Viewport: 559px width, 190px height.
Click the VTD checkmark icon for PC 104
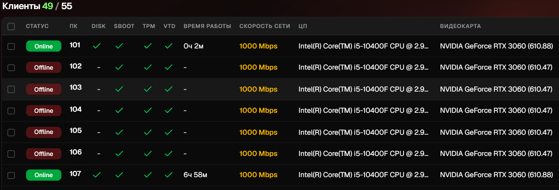[169, 111]
